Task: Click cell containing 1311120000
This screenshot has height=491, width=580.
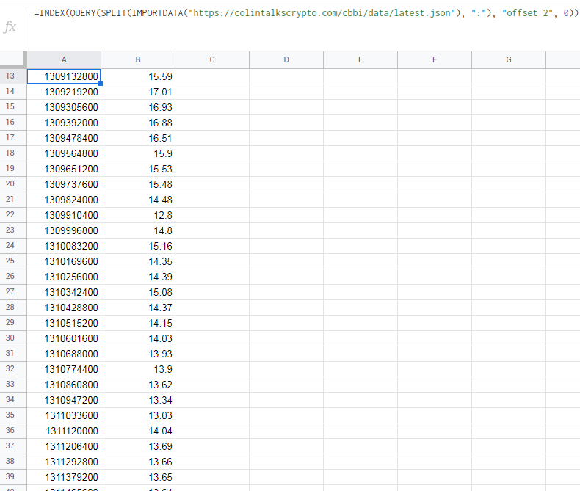Action: coord(64,431)
